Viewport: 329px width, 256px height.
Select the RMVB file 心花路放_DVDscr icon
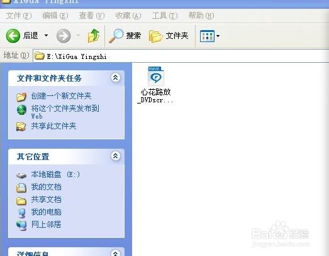coord(155,76)
